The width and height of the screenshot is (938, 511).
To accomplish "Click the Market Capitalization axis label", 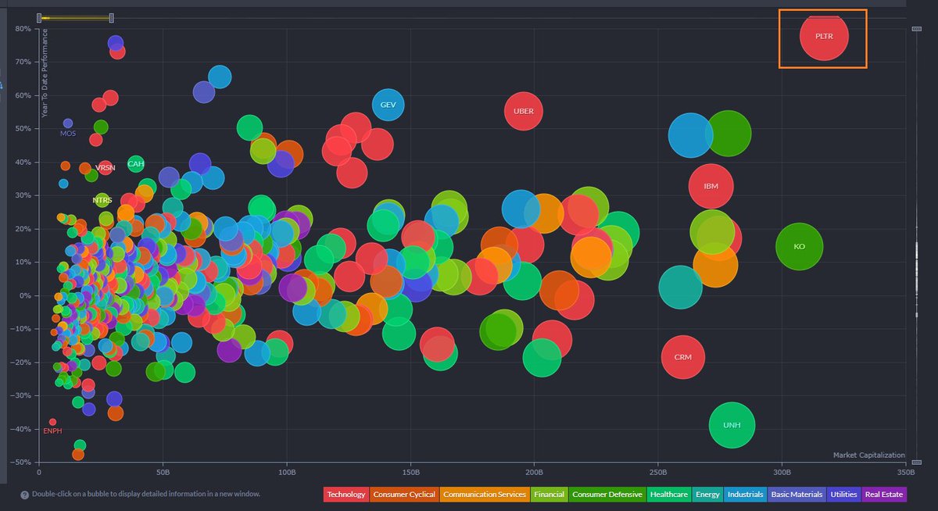I will tap(869, 456).
